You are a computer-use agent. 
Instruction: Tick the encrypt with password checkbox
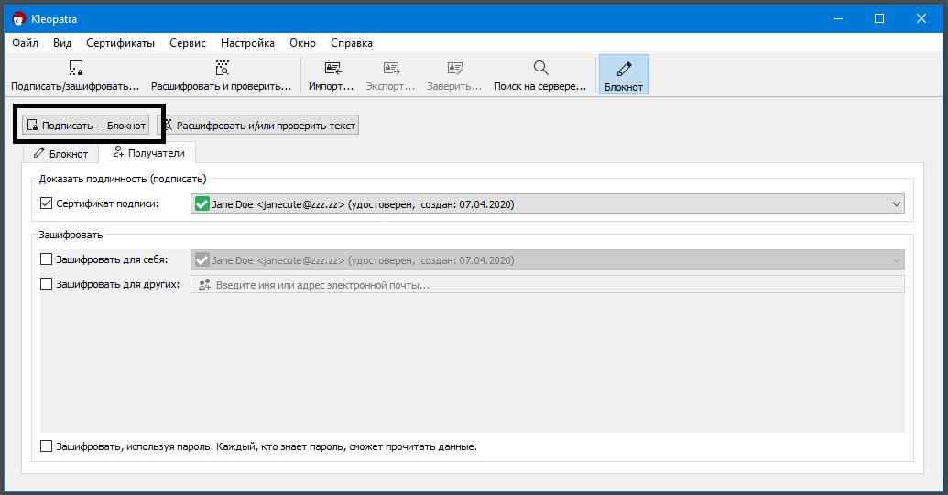pyautogui.click(x=48, y=446)
